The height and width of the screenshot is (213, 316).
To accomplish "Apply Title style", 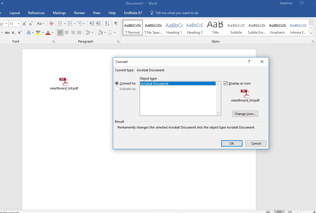I will pyautogui.click(x=215, y=28).
